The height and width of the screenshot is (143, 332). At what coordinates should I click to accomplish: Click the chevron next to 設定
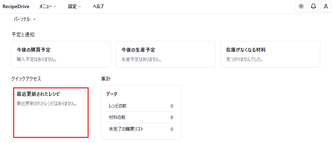click(x=80, y=7)
